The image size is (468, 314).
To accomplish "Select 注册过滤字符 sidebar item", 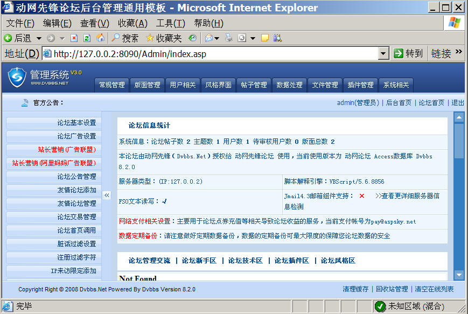I will pyautogui.click(x=54, y=257).
